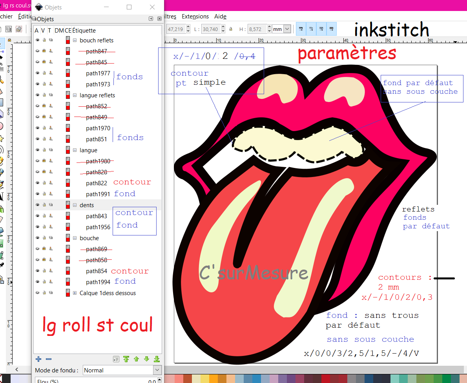The width and height of the screenshot is (467, 383).
Task: Click the type icon for the dents layer
Action: [x=51, y=205]
